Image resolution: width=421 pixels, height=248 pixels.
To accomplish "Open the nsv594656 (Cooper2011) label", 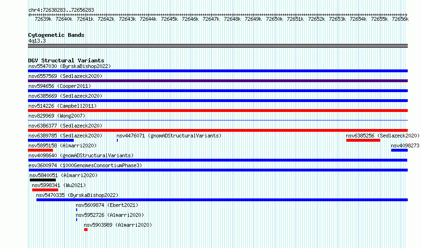I will [60, 86].
